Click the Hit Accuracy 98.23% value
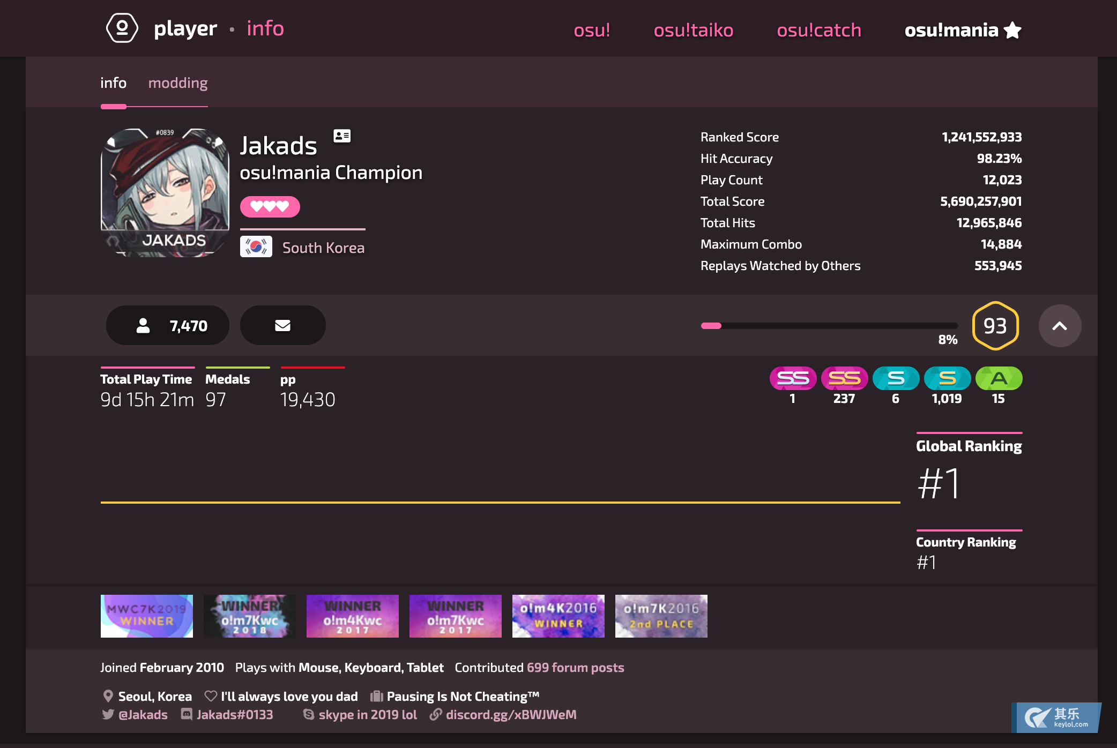This screenshot has width=1117, height=748. pyautogui.click(x=999, y=159)
